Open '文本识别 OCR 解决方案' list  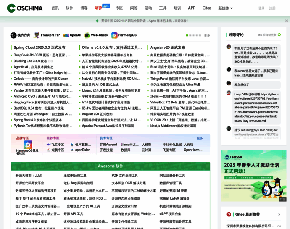pos(129,183)
